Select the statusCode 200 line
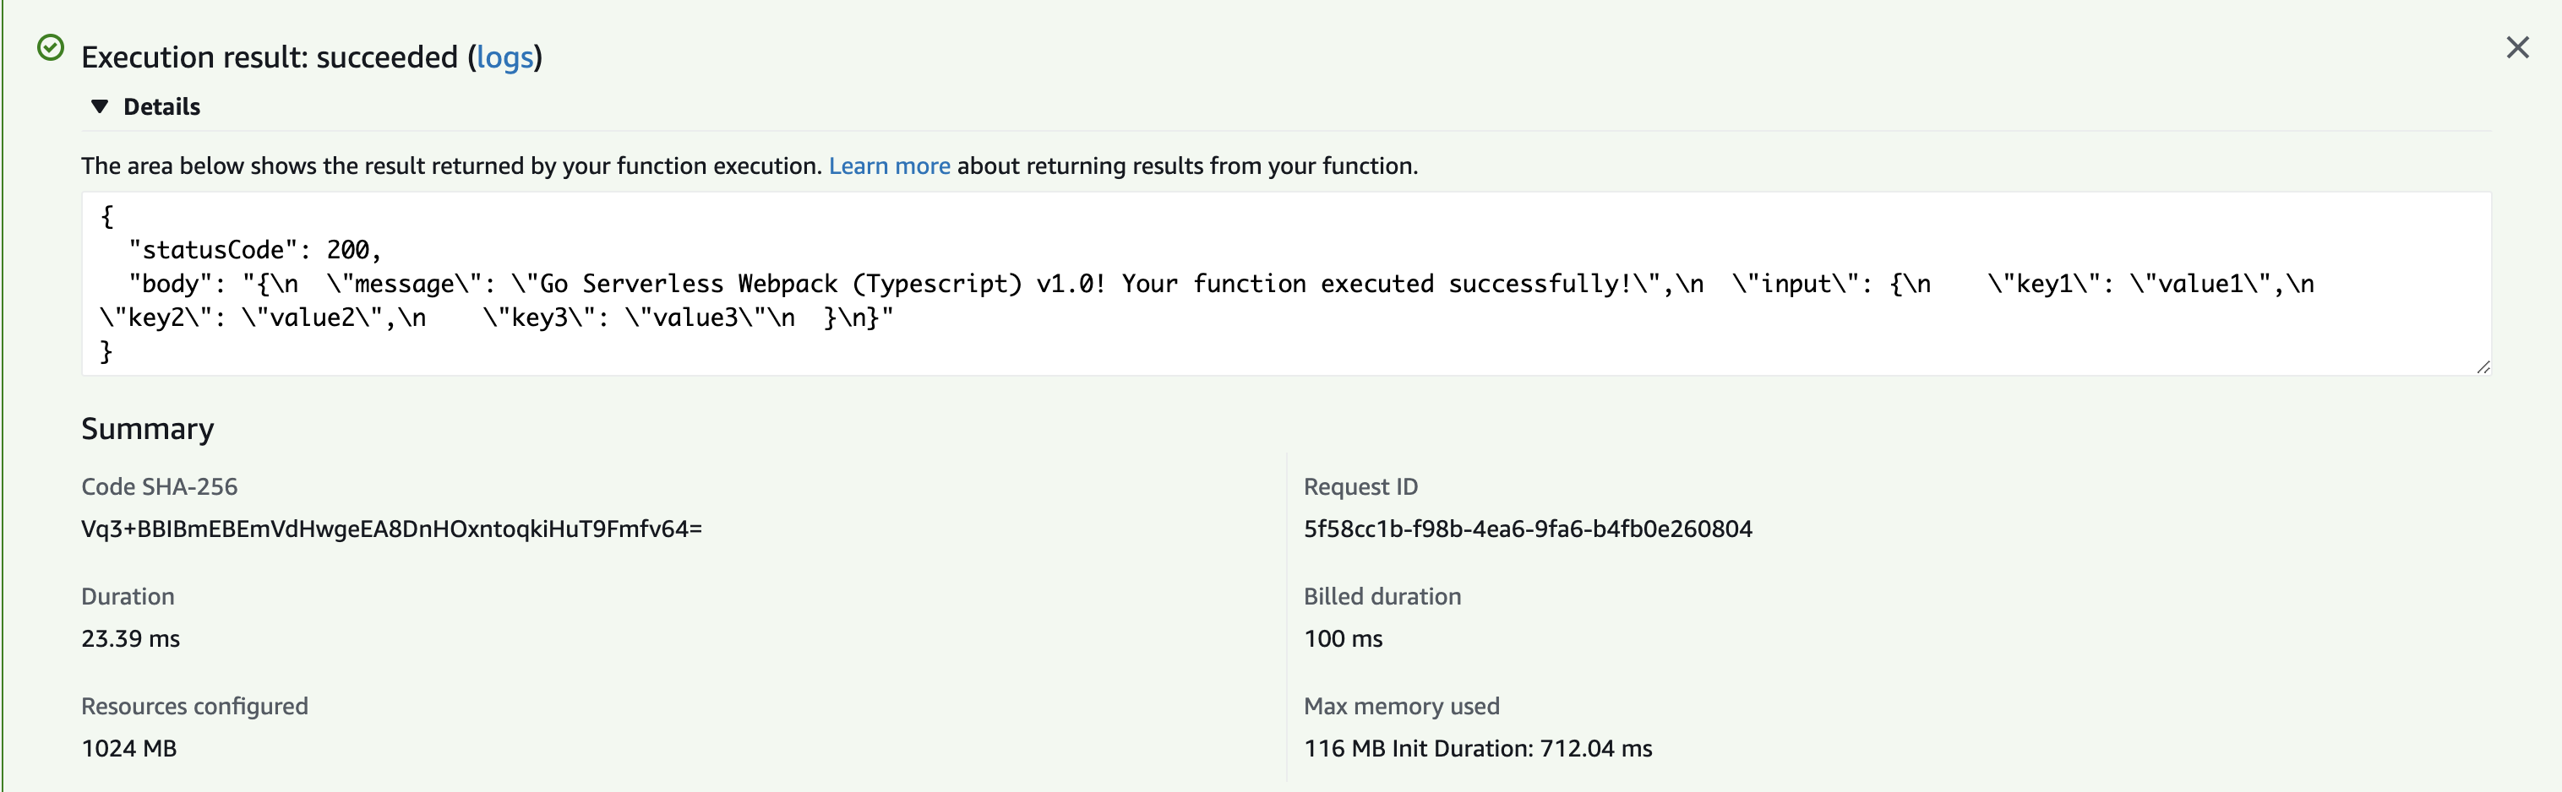The image size is (2562, 792). [x=253, y=248]
